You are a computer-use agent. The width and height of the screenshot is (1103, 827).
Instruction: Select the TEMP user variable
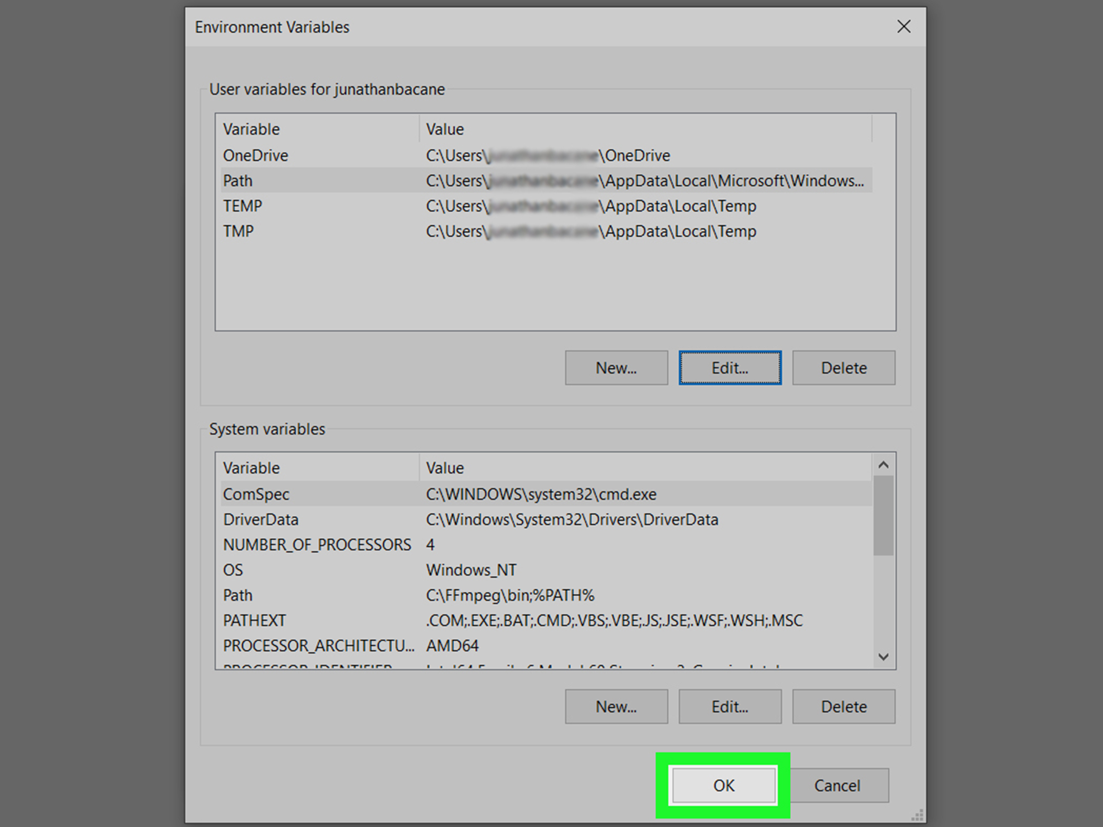242,206
